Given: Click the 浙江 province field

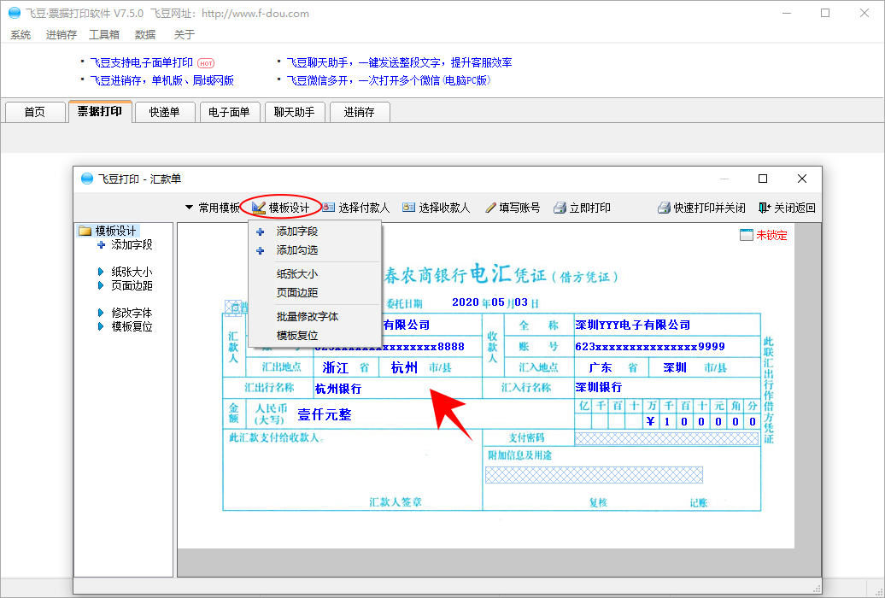Looking at the screenshot, I should [x=335, y=367].
